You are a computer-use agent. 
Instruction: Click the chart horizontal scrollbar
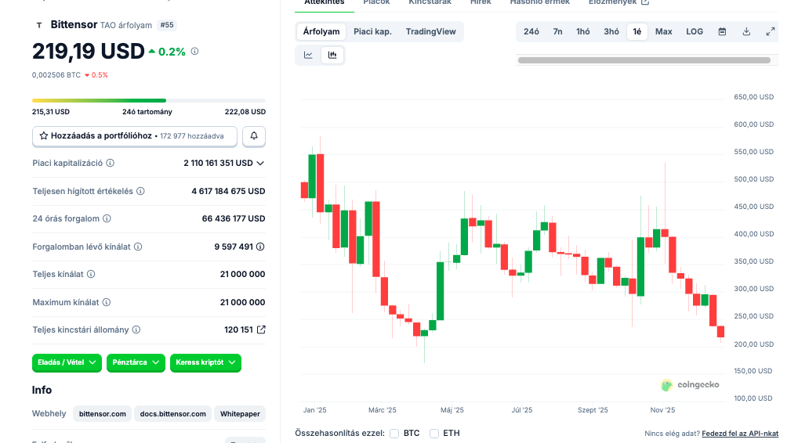coord(644,60)
